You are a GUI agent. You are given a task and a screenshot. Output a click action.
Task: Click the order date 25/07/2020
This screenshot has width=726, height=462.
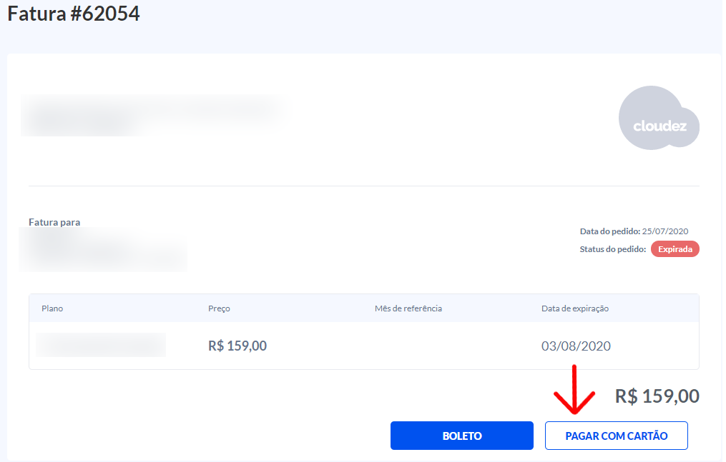(x=664, y=231)
